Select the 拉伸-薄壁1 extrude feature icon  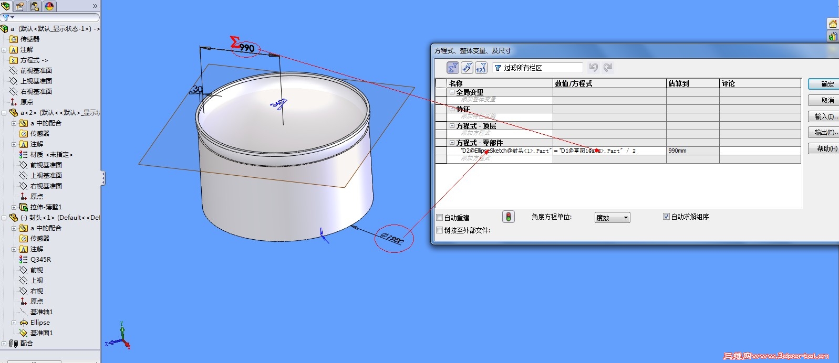pos(23,207)
